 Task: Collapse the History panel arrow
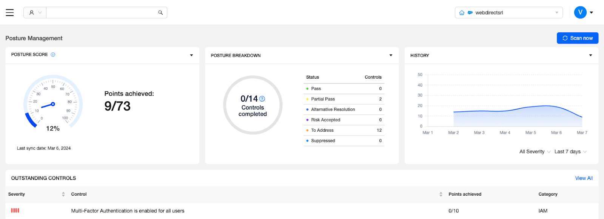591,55
